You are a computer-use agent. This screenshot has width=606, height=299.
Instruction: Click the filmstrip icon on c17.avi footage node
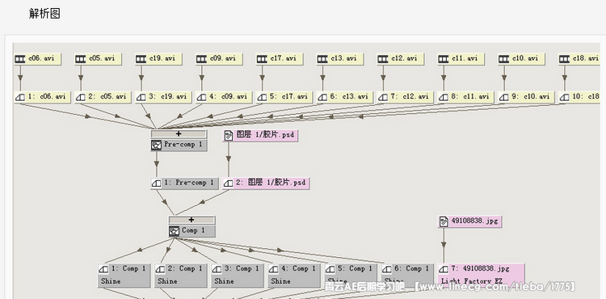click(262, 59)
